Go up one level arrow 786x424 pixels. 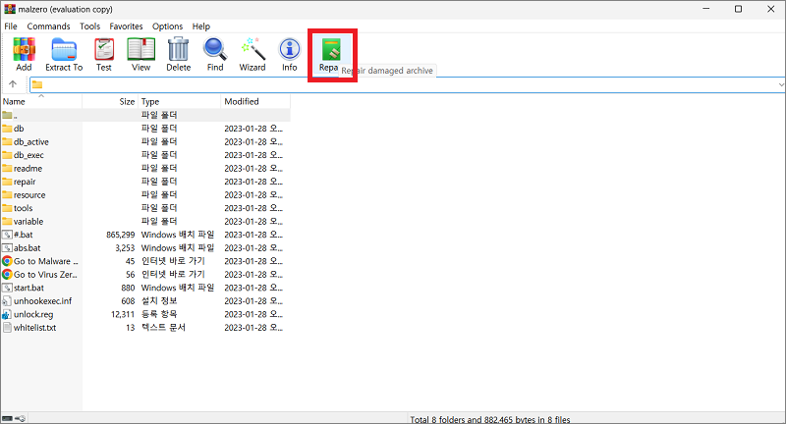(13, 84)
